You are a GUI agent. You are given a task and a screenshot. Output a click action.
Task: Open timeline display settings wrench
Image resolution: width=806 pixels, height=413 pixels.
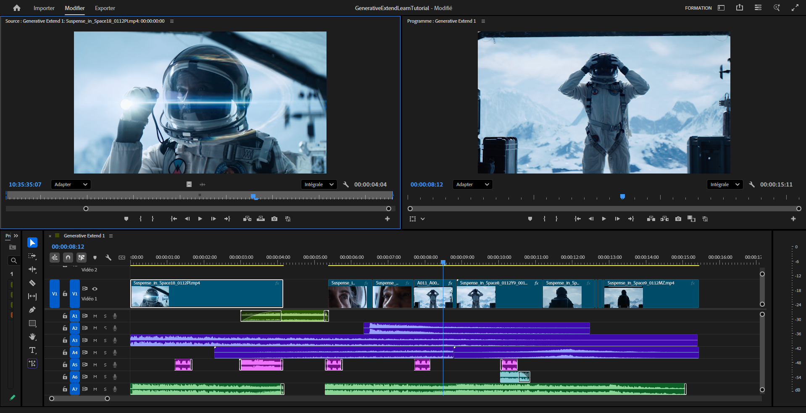(x=108, y=258)
